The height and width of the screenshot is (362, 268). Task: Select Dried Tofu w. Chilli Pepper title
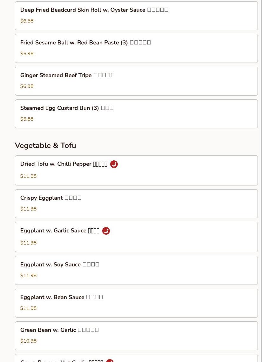click(64, 164)
